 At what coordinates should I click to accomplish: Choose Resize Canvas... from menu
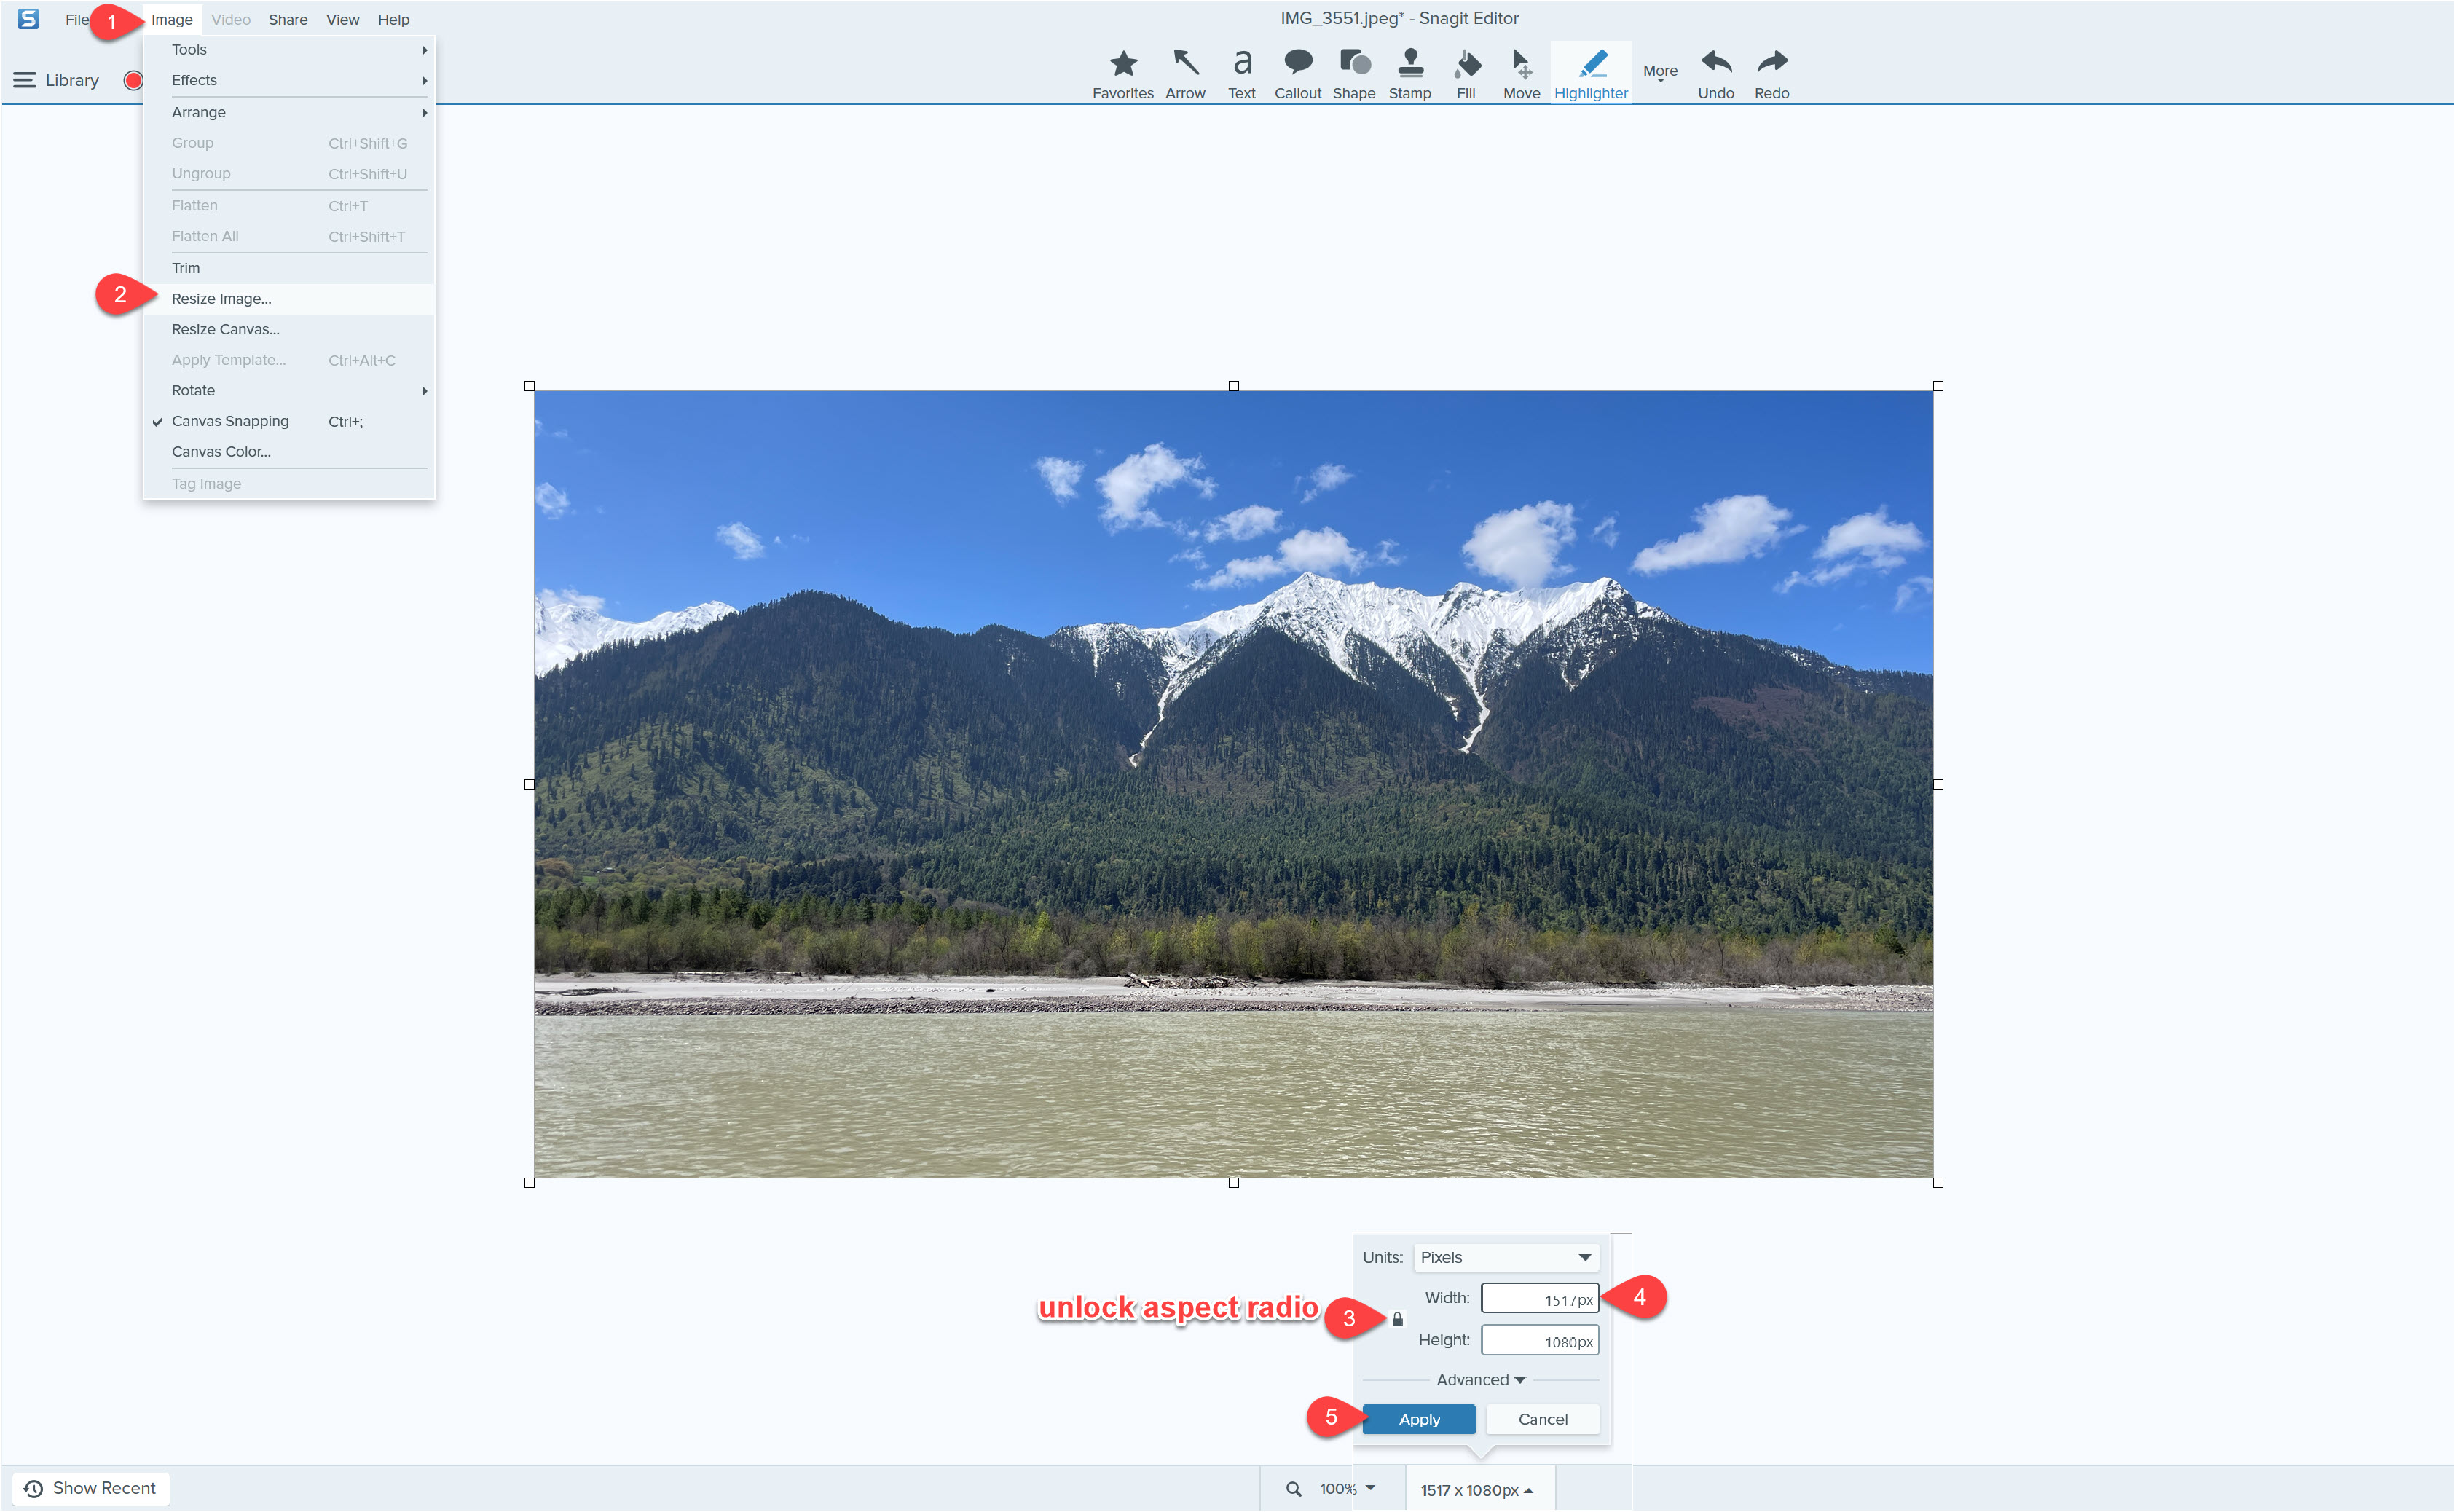[x=288, y=329]
